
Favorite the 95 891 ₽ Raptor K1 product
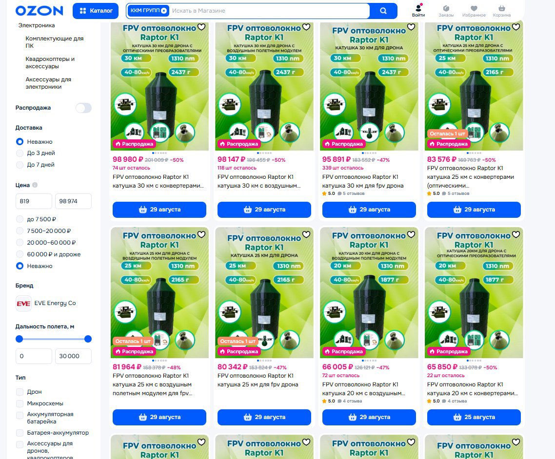[x=411, y=27]
